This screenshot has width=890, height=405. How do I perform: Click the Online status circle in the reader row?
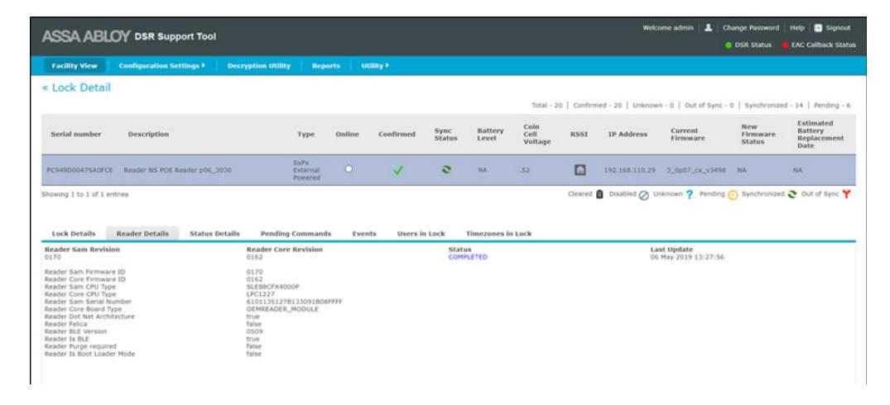[x=349, y=169]
